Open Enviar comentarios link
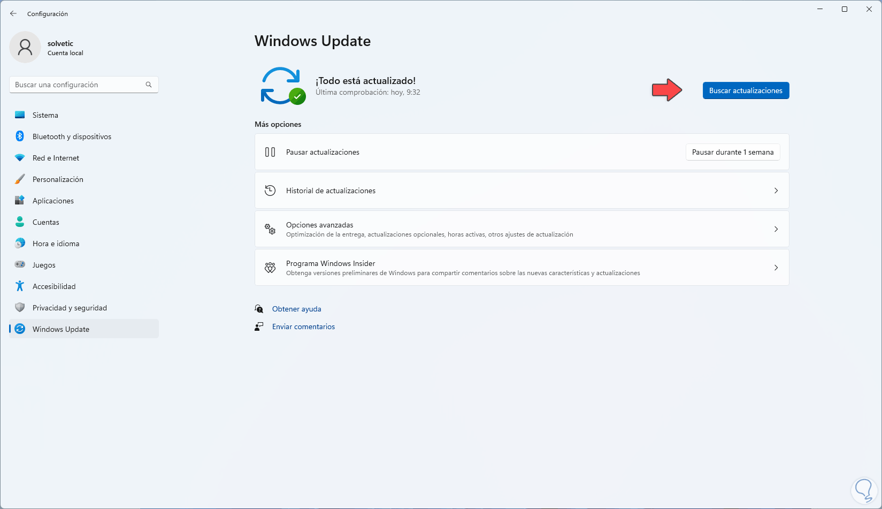Viewport: 882px width, 509px height. (303, 326)
